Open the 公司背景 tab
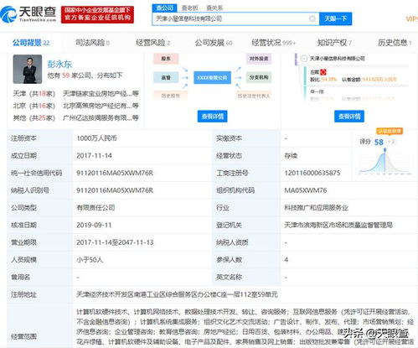 coord(31,43)
